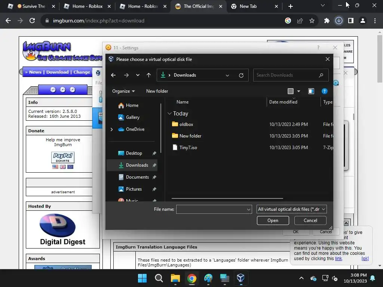This screenshot has width=383, height=287.
Task: Expand the OneDrive tree node
Action: [111, 129]
